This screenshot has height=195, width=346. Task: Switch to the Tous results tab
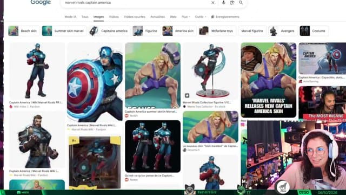click(x=85, y=17)
